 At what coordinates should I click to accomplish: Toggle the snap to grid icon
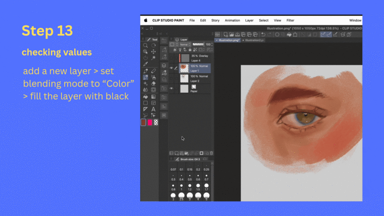pyautogui.click(x=335, y=34)
